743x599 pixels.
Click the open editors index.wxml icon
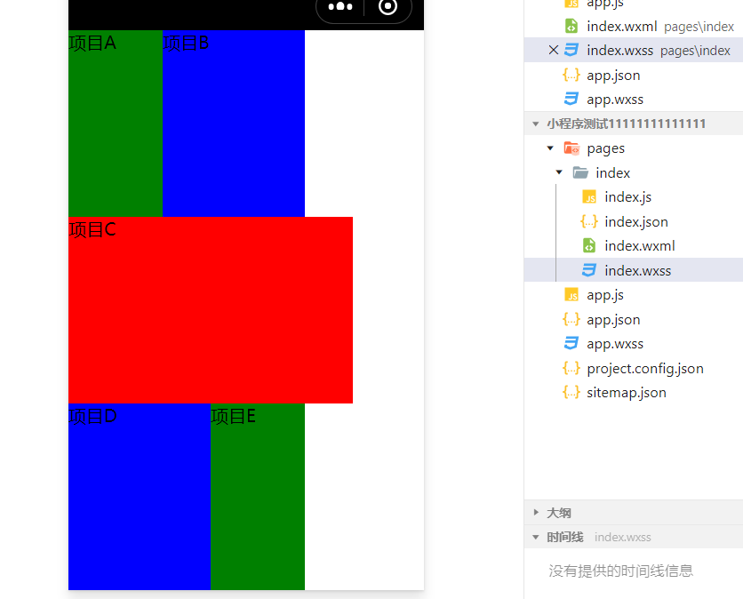[x=571, y=26]
